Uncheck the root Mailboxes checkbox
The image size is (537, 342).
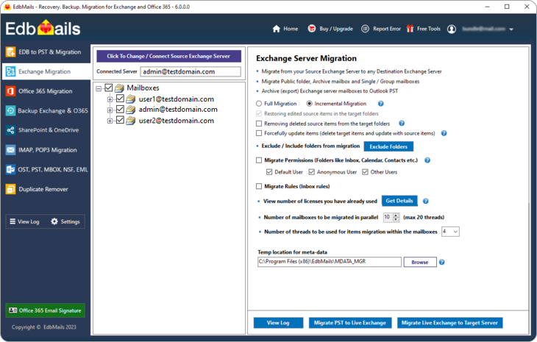click(109, 88)
